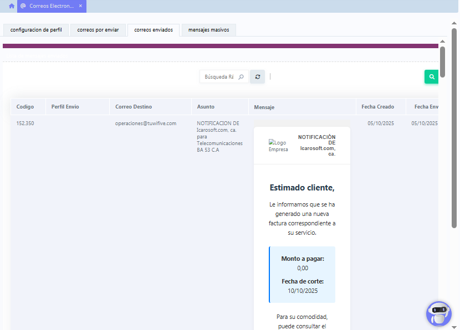Open the correos por enviar tab
The height and width of the screenshot is (330, 460).
(98, 30)
